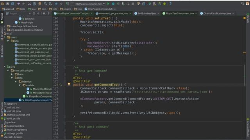Open Search Everywhere magnifier at top right

coord(243,3)
